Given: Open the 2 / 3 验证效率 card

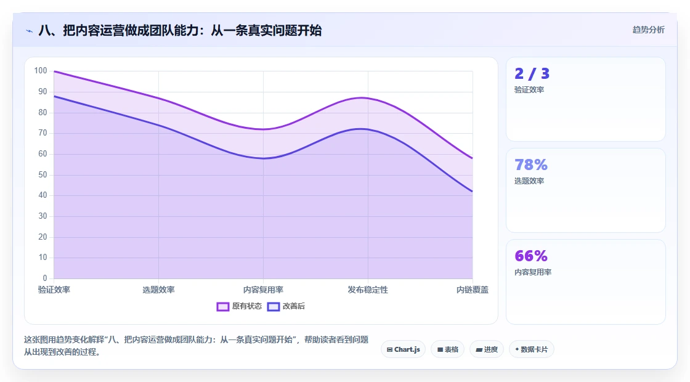Looking at the screenshot, I should coord(586,99).
